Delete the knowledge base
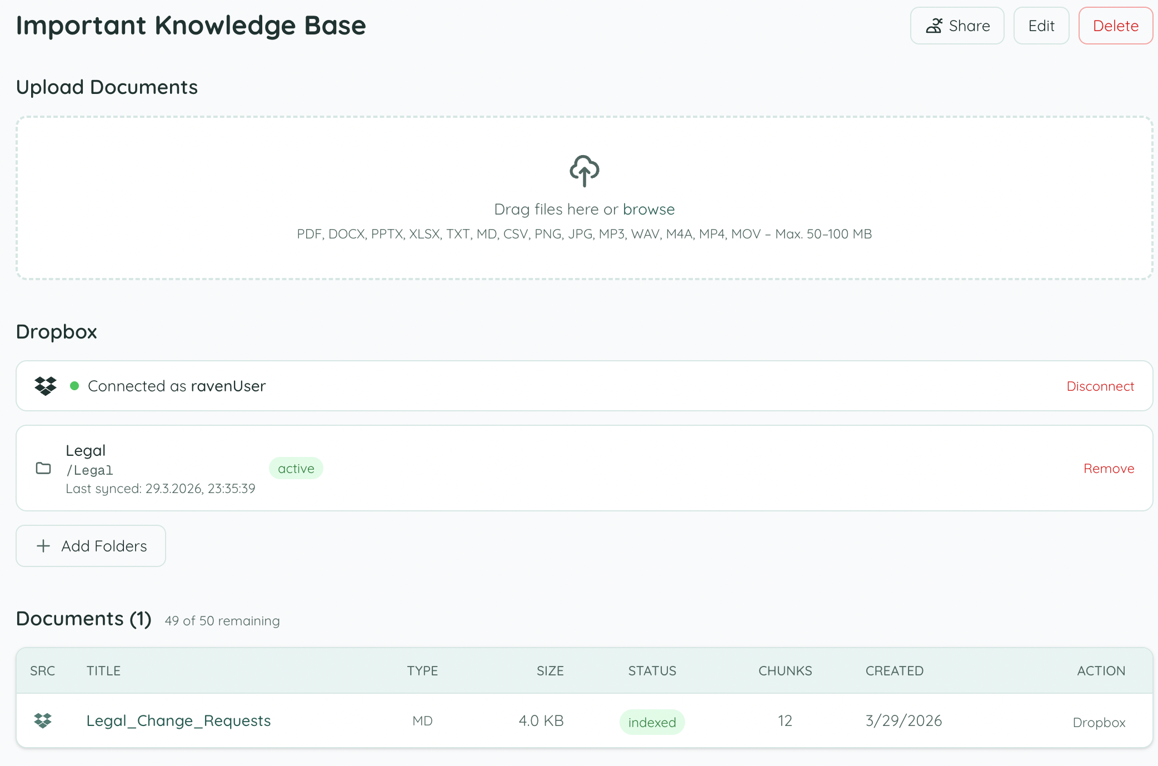The height and width of the screenshot is (766, 1158). (1115, 26)
